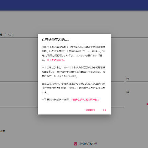Open the pink link in the dialog's last line
Viewport: 148px width, 148px height.
pos(85,99)
